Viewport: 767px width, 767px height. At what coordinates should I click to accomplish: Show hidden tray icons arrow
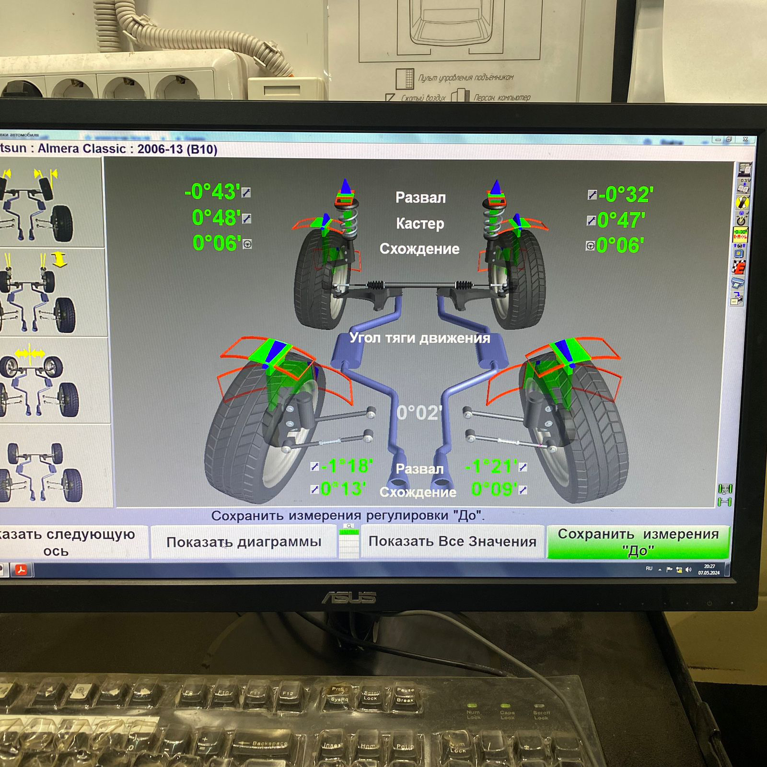pos(660,569)
